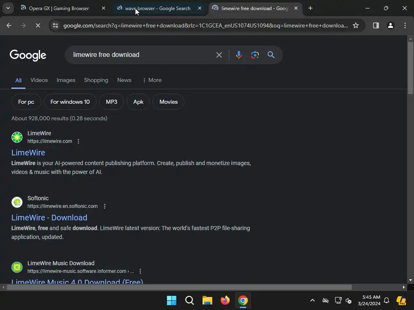This screenshot has height=310, width=414.
Task: Open the clock showing 5:45 AM
Action: coord(369,300)
